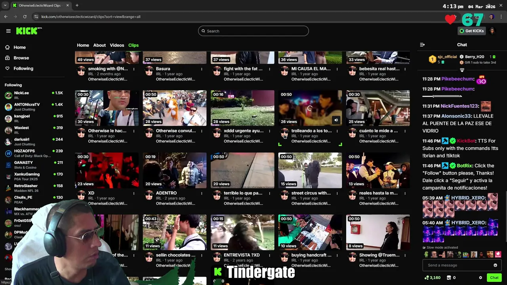Screen dimensions: 507x285
Task: Select the Clips tab
Action: click(133, 45)
